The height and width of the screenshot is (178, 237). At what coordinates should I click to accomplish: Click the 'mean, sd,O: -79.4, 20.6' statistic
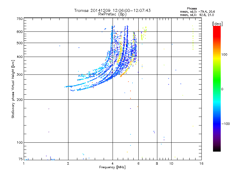coord(197,12)
